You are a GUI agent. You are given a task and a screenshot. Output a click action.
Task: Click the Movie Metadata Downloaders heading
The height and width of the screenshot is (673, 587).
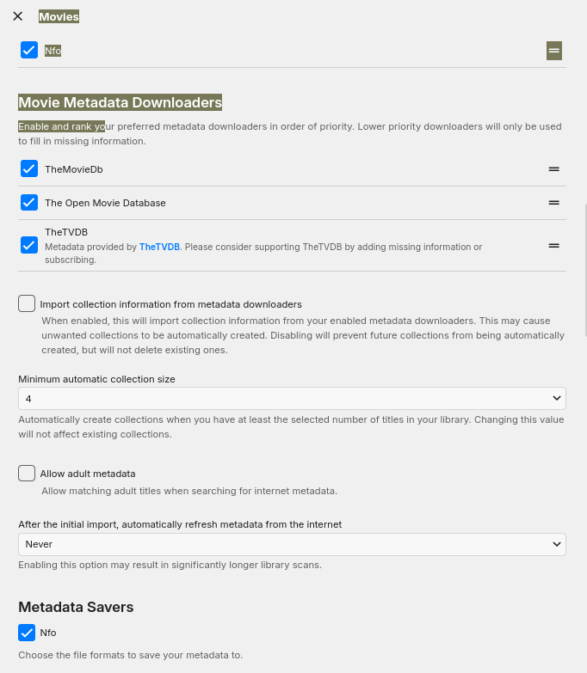pos(120,103)
